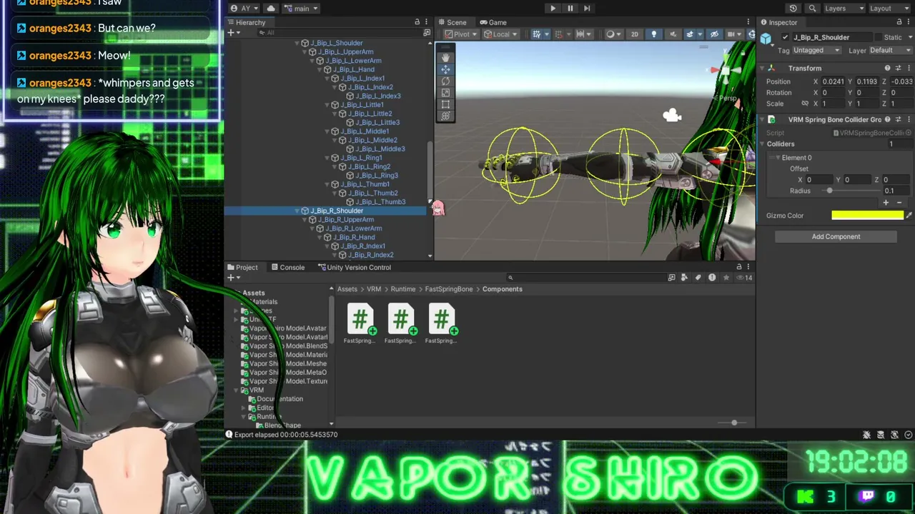Open the Transform component help icon

[x=887, y=69]
